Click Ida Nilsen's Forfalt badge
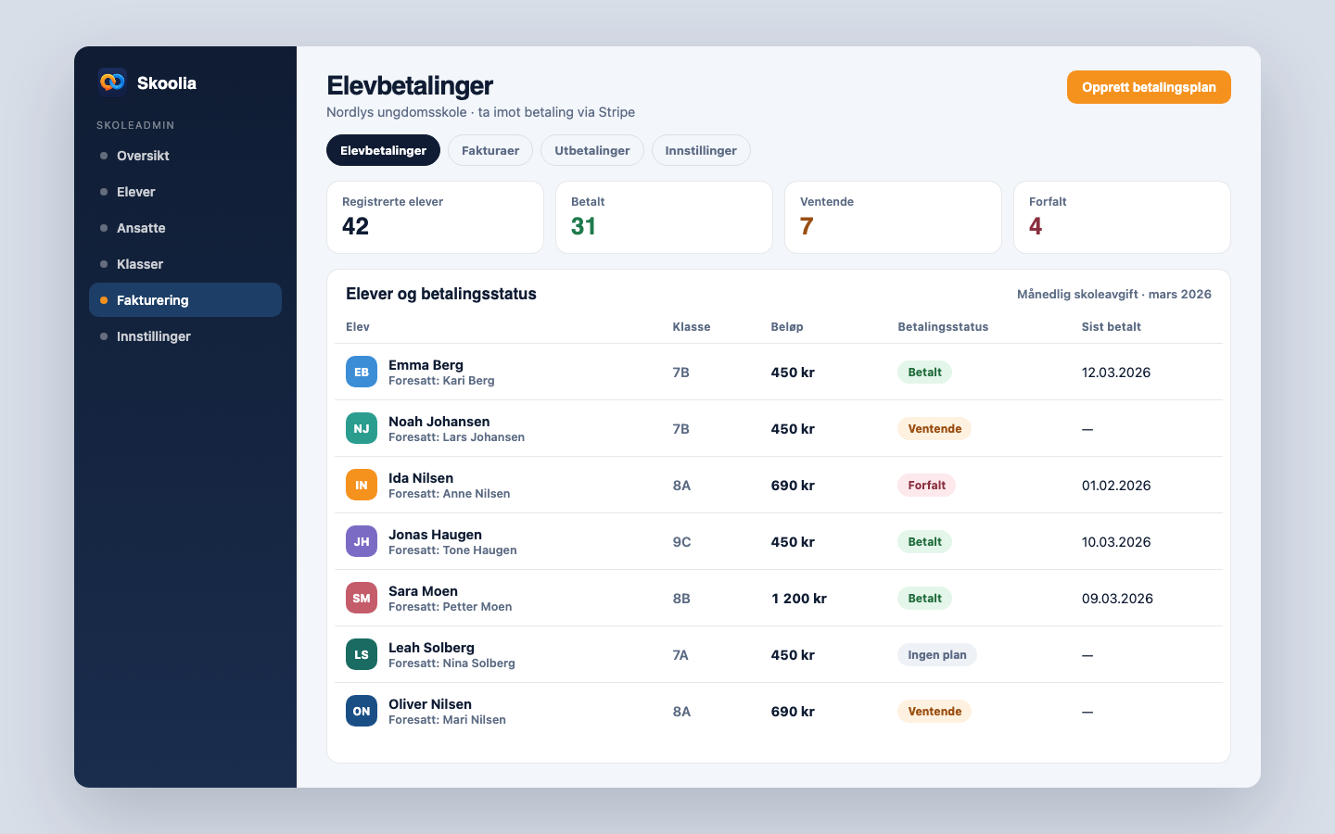 926,485
